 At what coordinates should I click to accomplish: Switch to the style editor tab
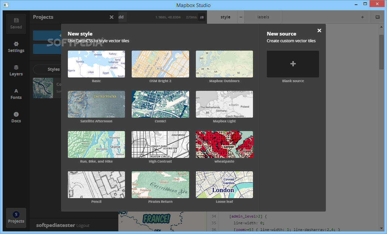225,17
